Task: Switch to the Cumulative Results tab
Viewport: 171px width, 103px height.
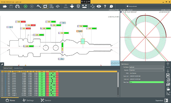Action: tap(18, 68)
